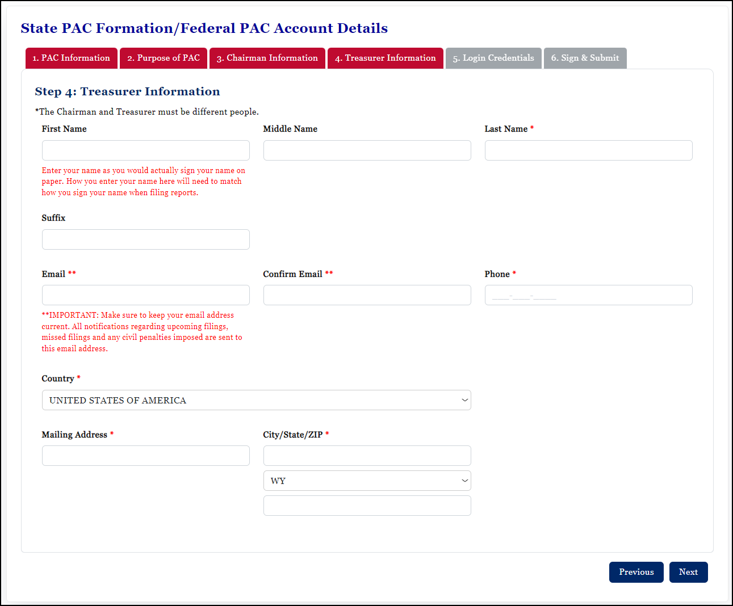Click the Next button
The width and height of the screenshot is (733, 606).
pos(688,572)
